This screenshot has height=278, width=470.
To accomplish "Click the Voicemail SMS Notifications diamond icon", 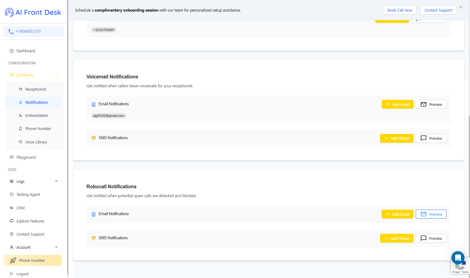I will (94, 138).
